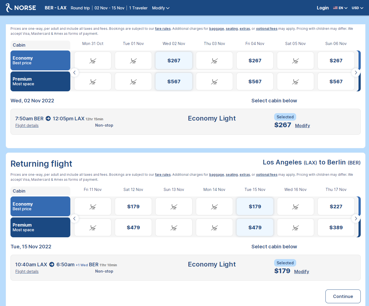Select Economy $179 fare on Tue 15 Nov

tap(255, 206)
